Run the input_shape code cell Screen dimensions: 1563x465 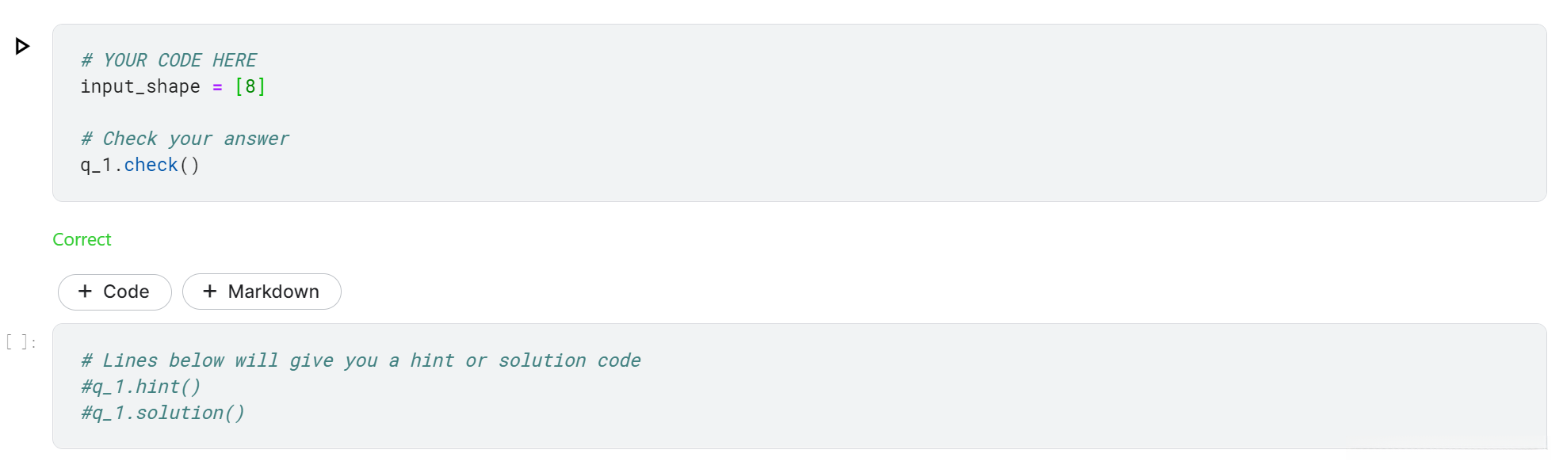point(22,47)
